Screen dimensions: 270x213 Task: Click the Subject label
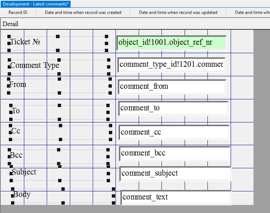pyautogui.click(x=24, y=172)
